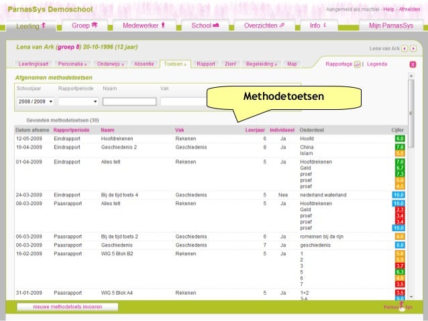Click the Vak filter input field
Screen dimensions: 428x321
click(x=183, y=102)
